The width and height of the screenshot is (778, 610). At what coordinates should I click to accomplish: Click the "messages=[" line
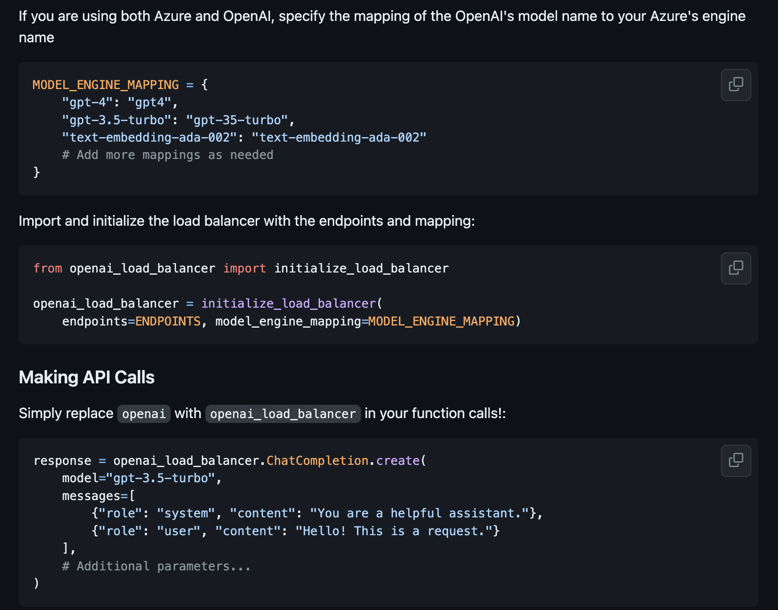(98, 496)
